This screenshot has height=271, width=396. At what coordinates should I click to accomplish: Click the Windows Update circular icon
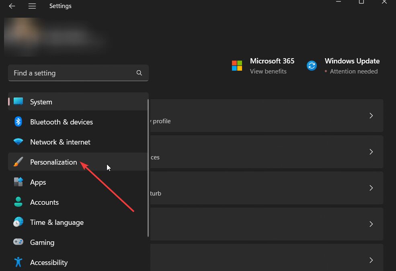click(x=312, y=65)
